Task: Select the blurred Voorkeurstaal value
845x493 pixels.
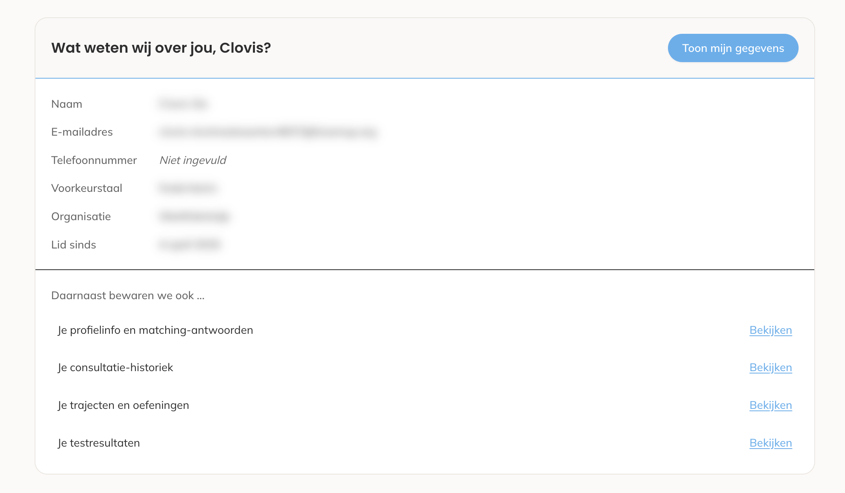Action: tap(188, 188)
